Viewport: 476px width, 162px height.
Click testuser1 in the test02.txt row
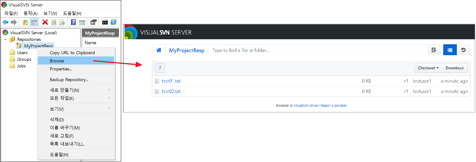click(422, 91)
